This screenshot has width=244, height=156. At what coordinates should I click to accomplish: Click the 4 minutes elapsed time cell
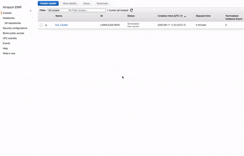(201, 25)
